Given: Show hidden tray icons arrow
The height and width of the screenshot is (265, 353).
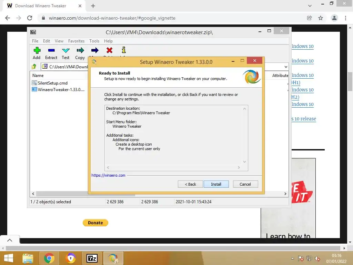Looking at the screenshot, I should pos(292,258).
